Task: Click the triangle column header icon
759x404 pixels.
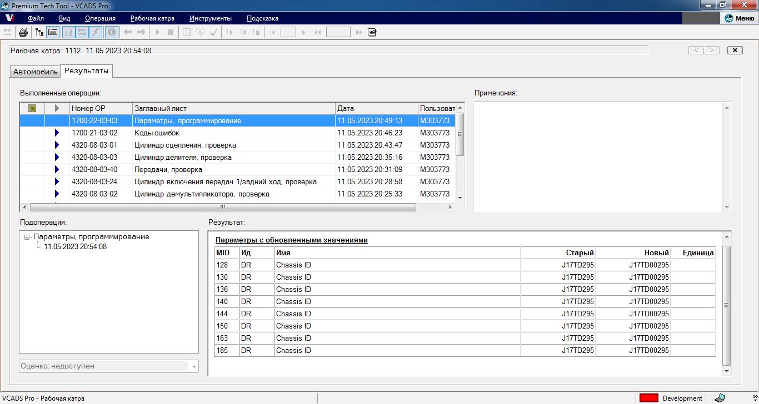Action: tap(57, 109)
